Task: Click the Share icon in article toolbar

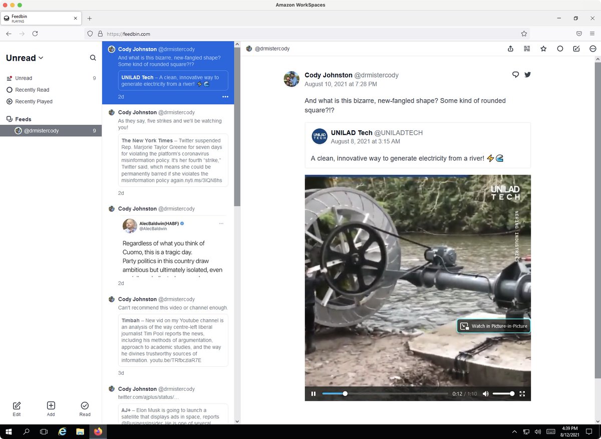Action: 510,49
